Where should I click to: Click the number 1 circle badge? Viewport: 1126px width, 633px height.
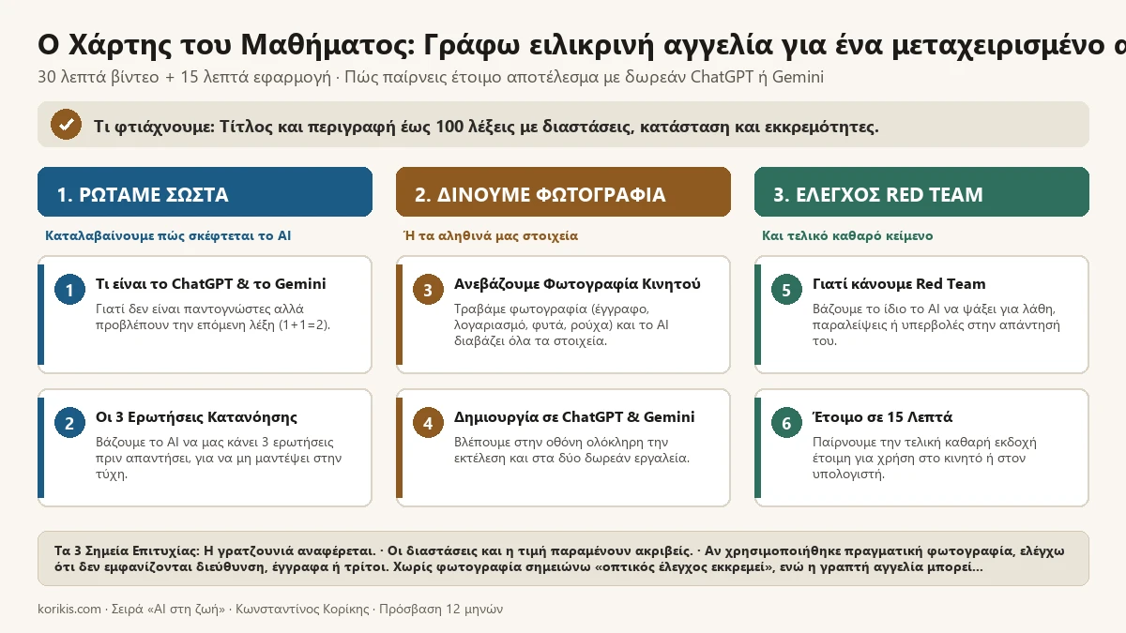pos(69,291)
